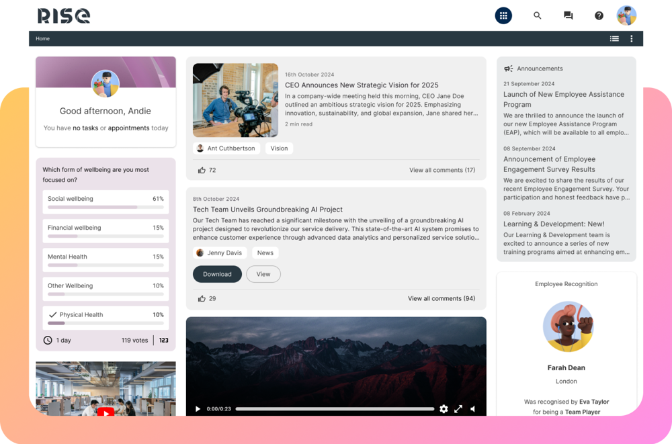Open the CEO interview article thumbnail

[x=235, y=100]
